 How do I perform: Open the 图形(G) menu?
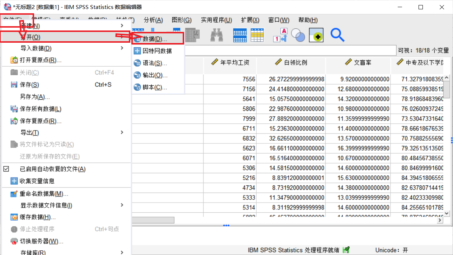[x=182, y=20]
